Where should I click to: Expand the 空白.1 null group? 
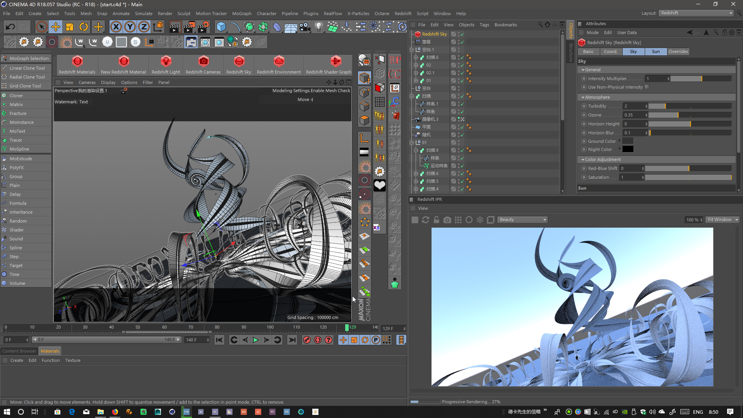(x=412, y=50)
